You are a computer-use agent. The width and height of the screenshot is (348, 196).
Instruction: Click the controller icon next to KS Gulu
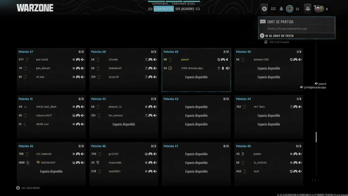click(x=78, y=77)
